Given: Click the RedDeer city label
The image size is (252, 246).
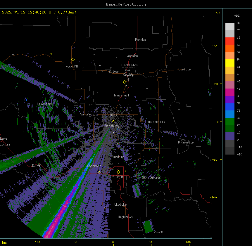Looking at the screenshot, I should pyautogui.click(x=129, y=75).
